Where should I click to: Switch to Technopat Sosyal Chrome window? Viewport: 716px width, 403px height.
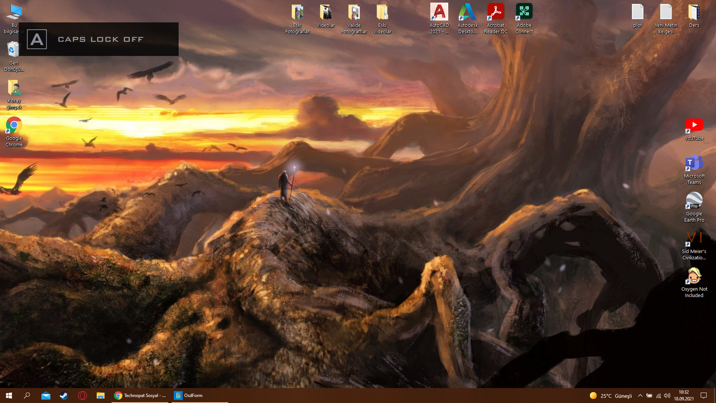(140, 396)
